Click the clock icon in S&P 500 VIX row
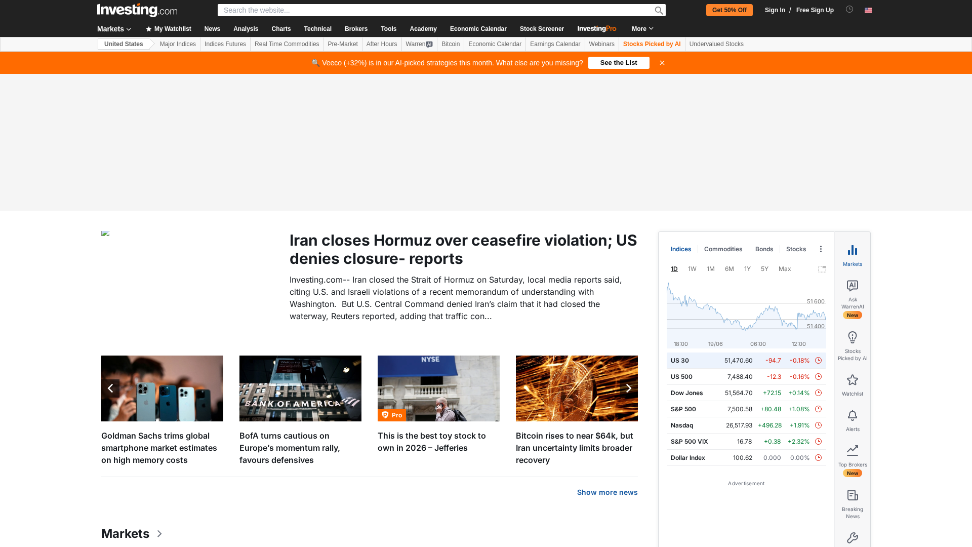The height and width of the screenshot is (547, 972). [818, 442]
